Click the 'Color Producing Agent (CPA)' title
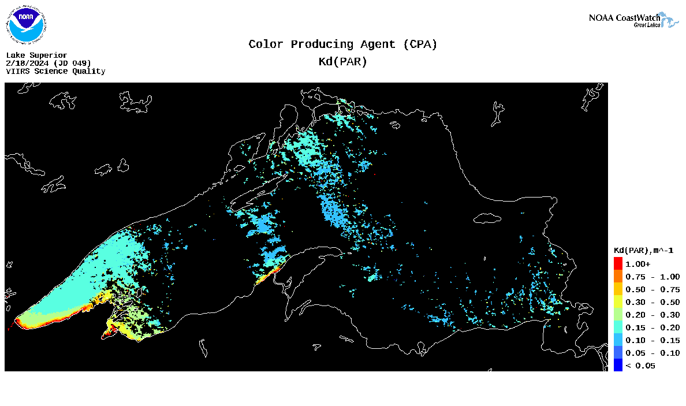The width and height of the screenshot is (686, 406). (343, 44)
